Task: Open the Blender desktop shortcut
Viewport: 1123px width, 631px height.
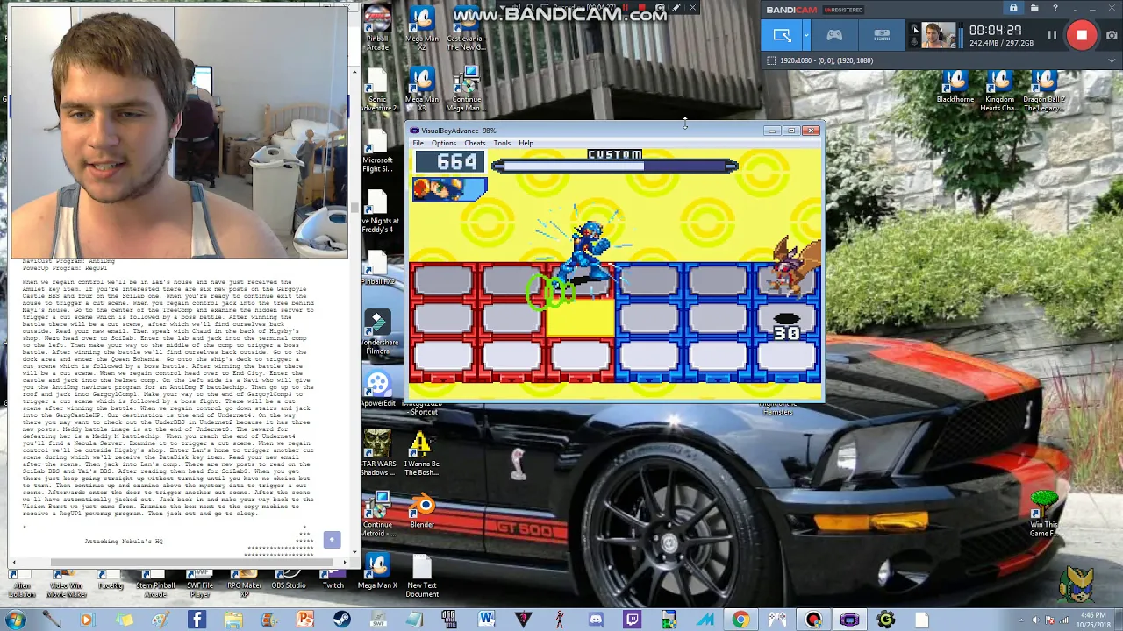Action: pyautogui.click(x=422, y=512)
